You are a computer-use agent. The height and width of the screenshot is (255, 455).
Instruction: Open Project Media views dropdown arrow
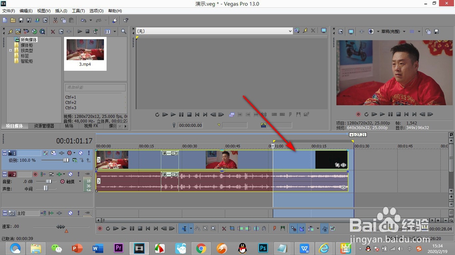[115, 31]
